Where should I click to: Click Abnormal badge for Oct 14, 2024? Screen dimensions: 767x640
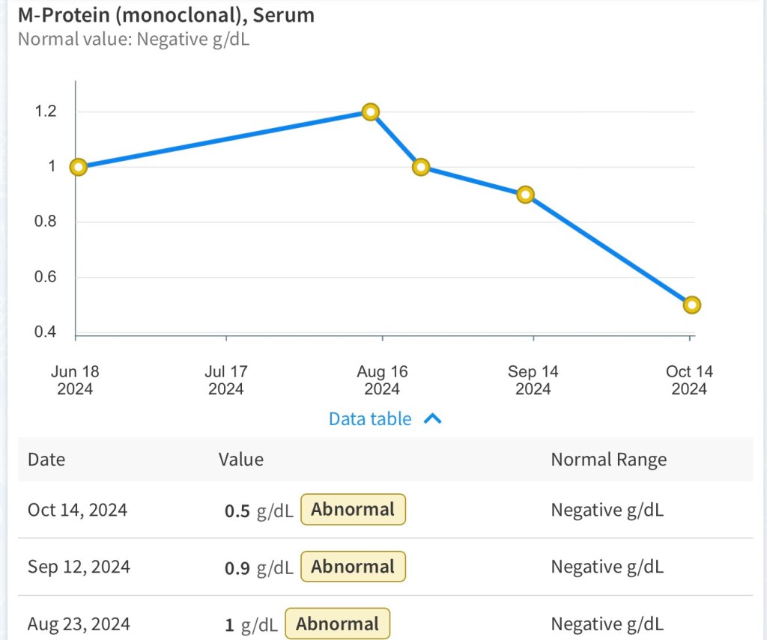pos(353,510)
